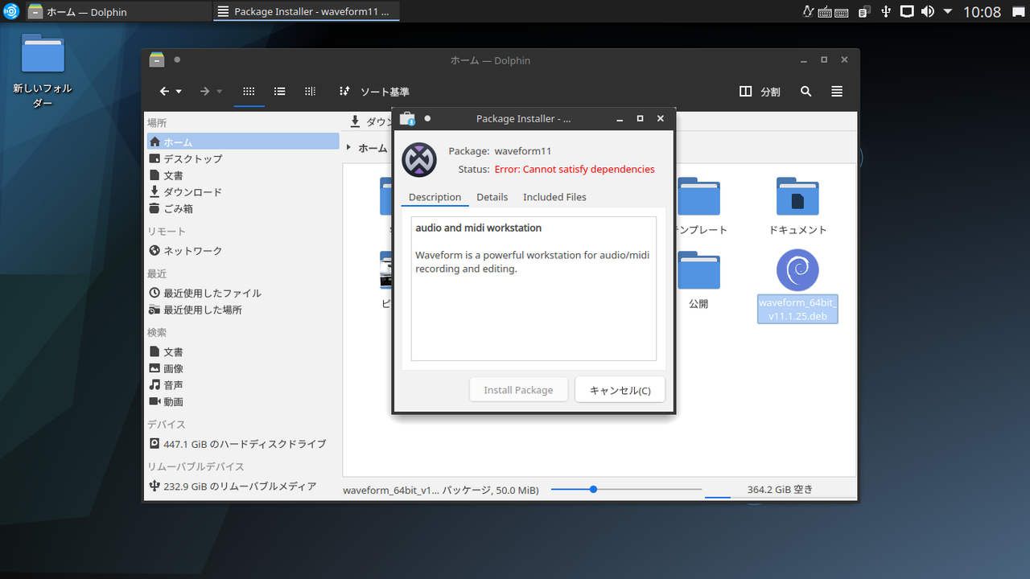Click the Install Package button
This screenshot has height=579, width=1030.
(518, 389)
